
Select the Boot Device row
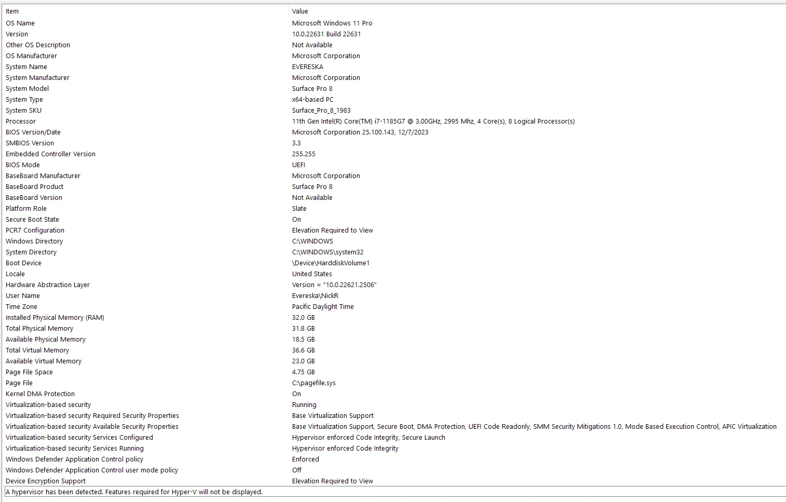pyautogui.click(x=393, y=263)
